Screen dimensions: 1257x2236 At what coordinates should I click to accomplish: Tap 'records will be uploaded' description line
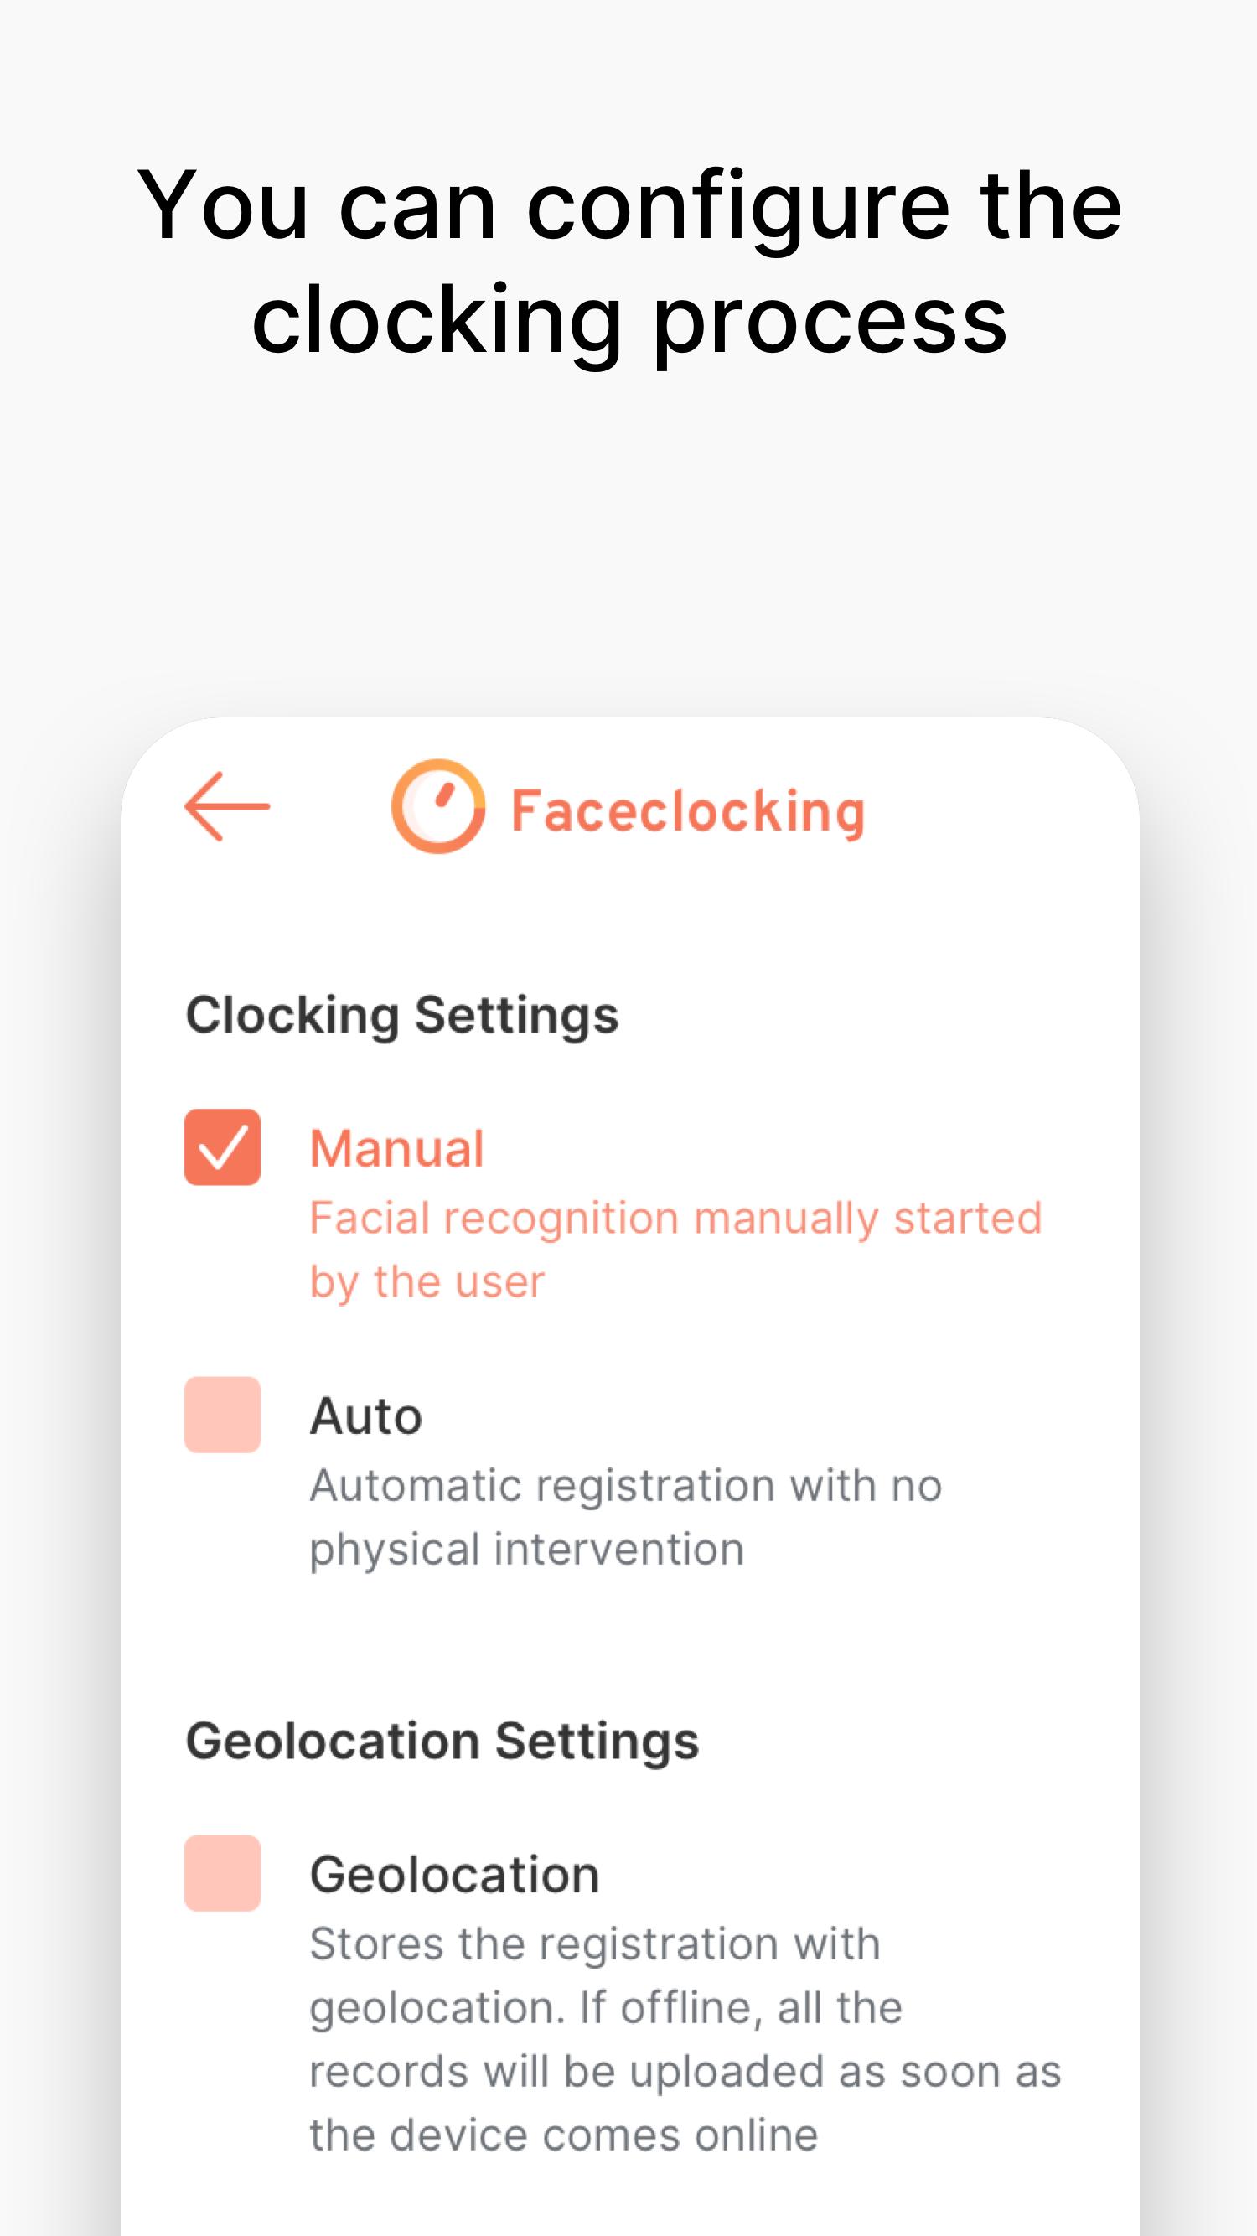tap(685, 2071)
